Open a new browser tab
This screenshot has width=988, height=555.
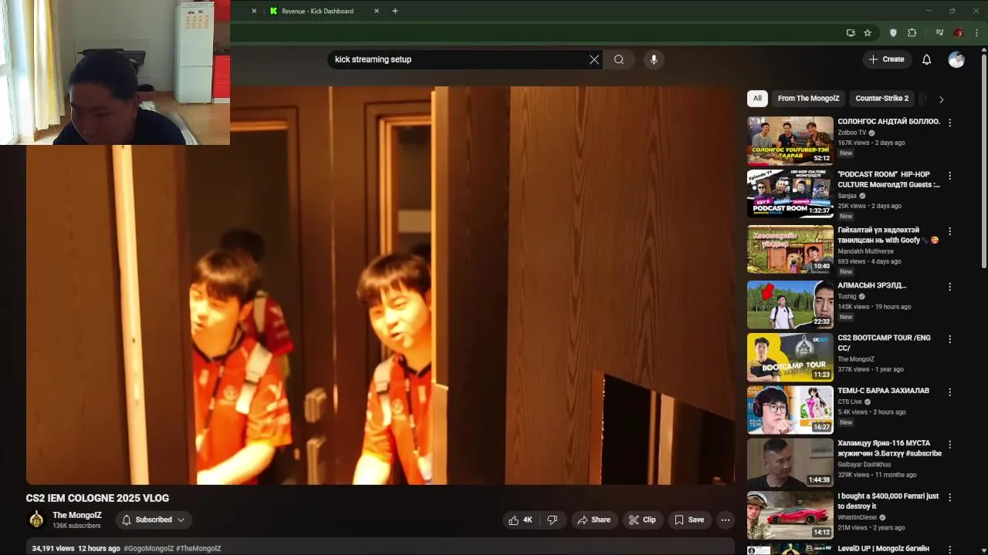click(x=394, y=11)
